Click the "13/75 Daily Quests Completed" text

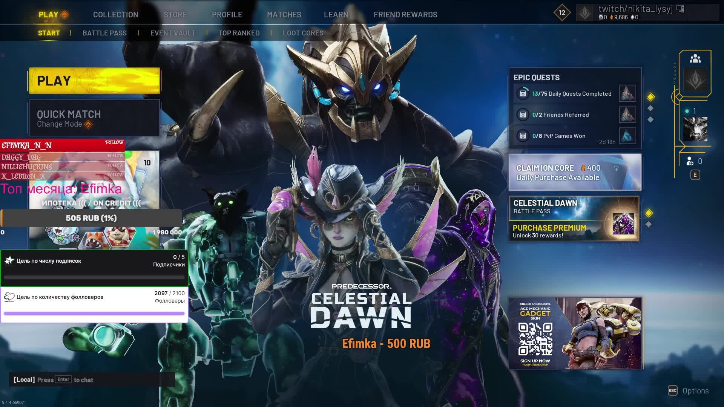572,94
